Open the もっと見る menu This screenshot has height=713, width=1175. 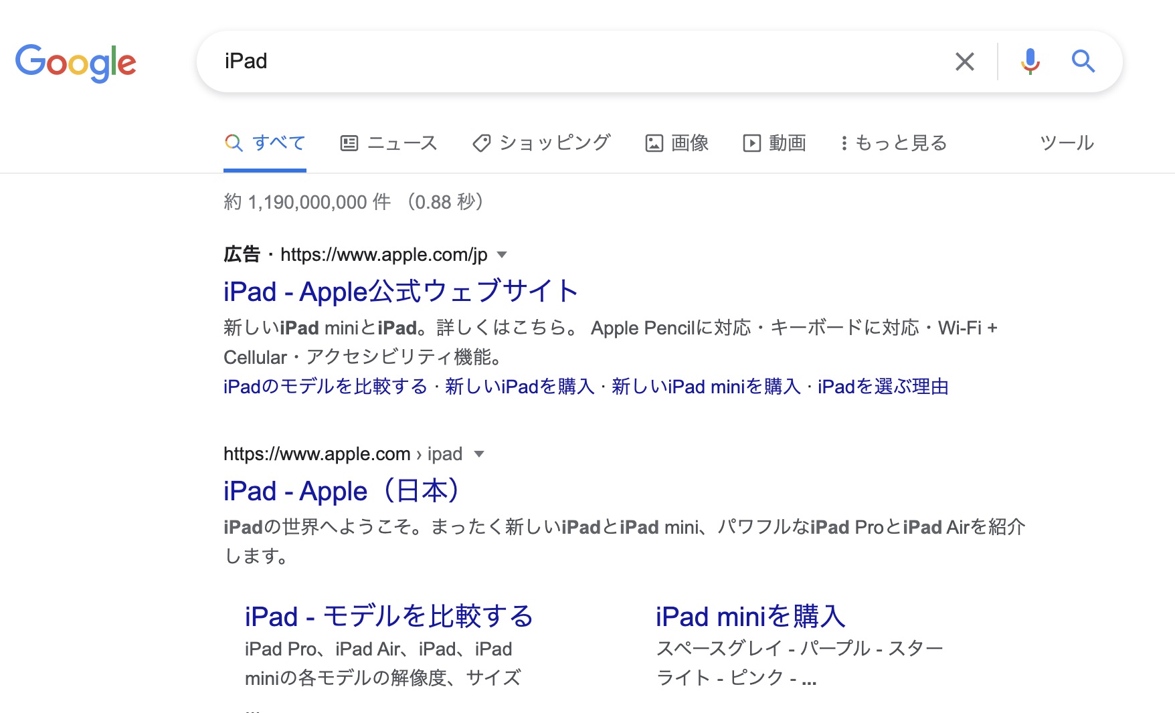(893, 142)
